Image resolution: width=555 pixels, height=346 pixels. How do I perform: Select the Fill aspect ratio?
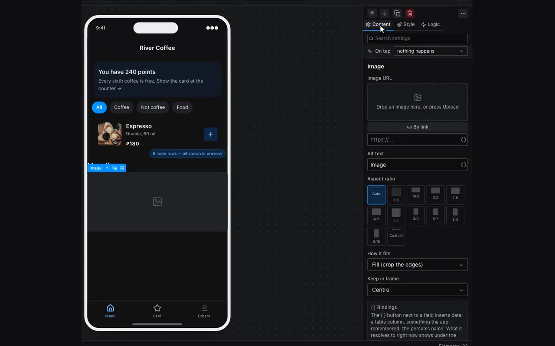tap(396, 195)
